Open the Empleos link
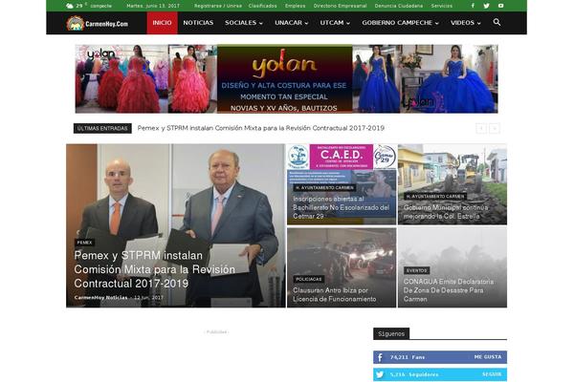 [x=295, y=6]
